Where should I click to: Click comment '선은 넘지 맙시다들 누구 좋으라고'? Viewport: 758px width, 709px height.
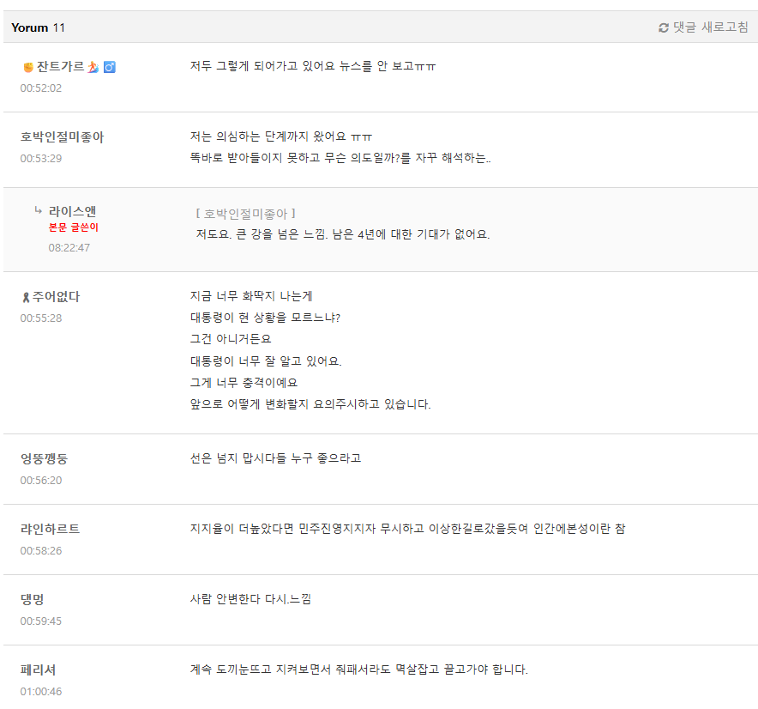(275, 458)
